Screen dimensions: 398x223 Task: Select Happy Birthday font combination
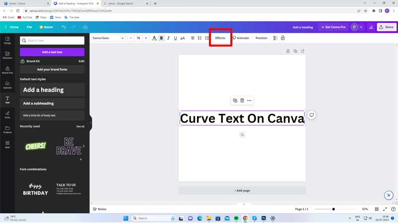pyautogui.click(x=35, y=189)
